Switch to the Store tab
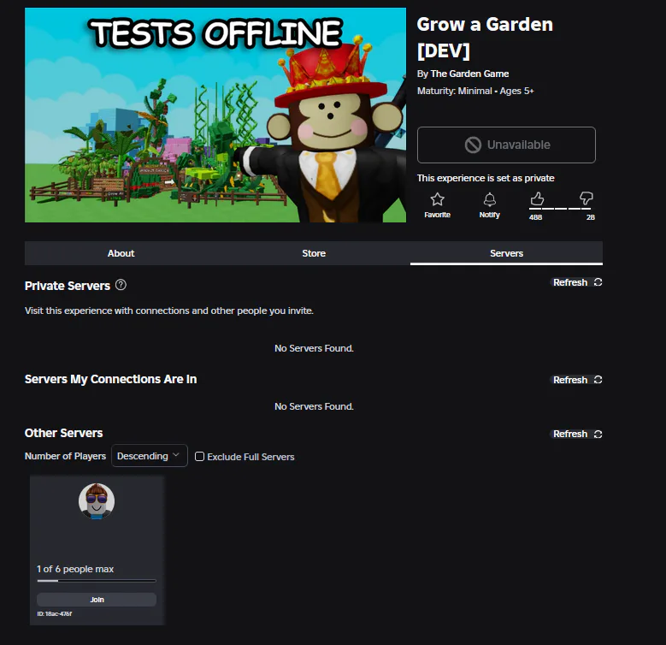Image resolution: width=666 pixels, height=645 pixels. (314, 253)
